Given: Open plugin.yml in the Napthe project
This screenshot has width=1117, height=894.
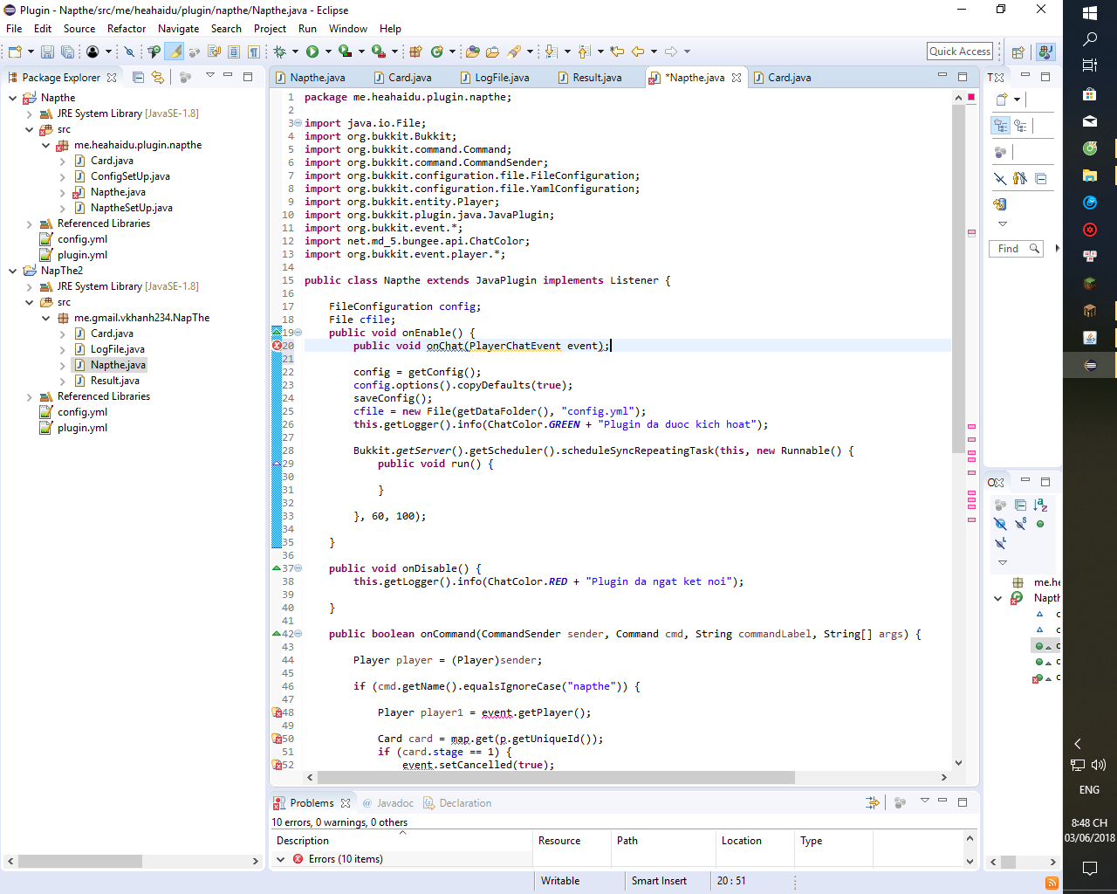Looking at the screenshot, I should coord(82,255).
